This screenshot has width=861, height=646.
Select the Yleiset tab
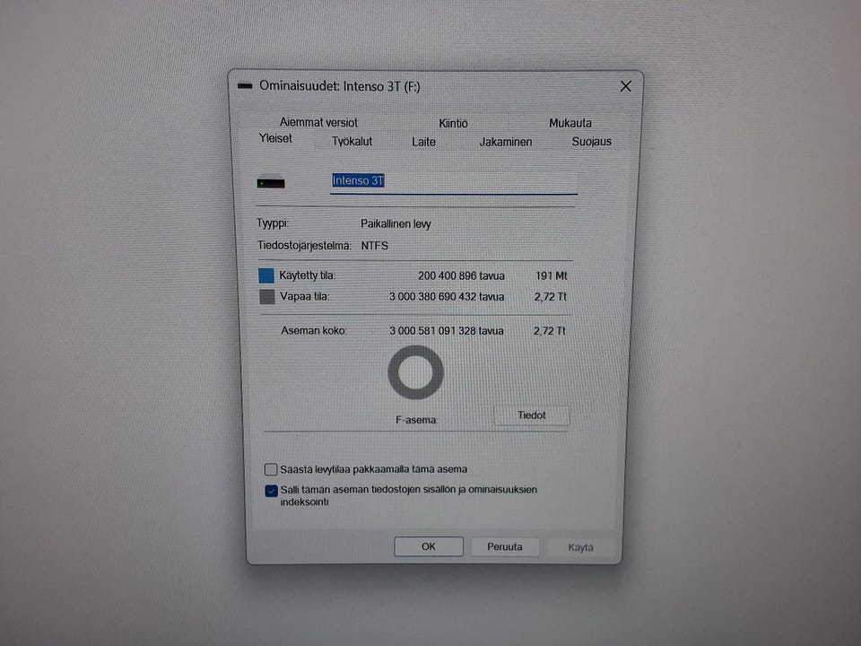point(275,138)
